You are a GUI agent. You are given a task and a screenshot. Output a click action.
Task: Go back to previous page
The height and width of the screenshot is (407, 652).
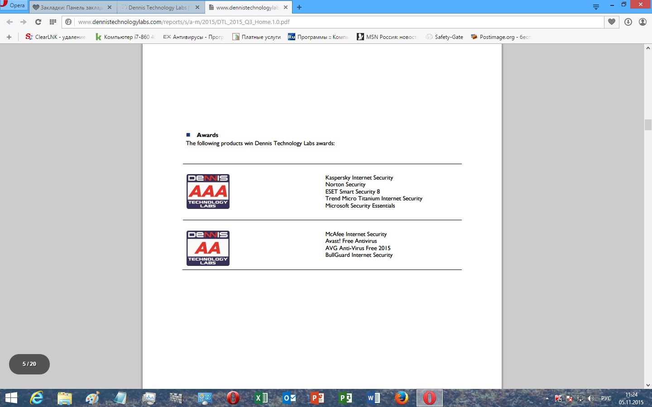point(10,22)
